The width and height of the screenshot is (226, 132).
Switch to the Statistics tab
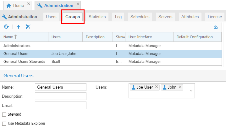(97, 17)
